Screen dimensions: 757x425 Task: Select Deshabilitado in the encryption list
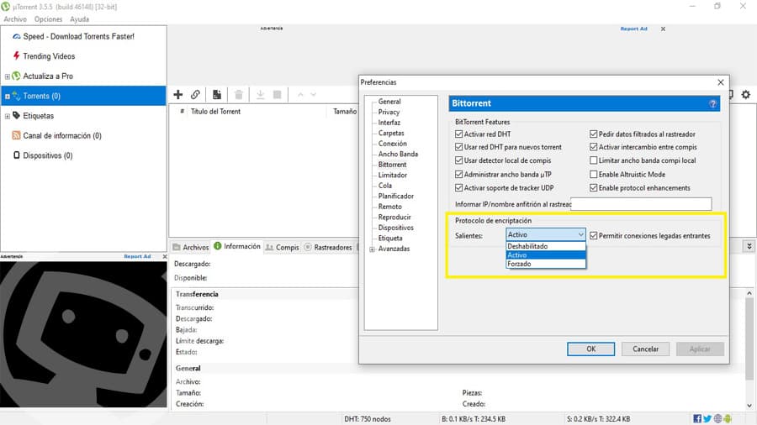pos(546,246)
